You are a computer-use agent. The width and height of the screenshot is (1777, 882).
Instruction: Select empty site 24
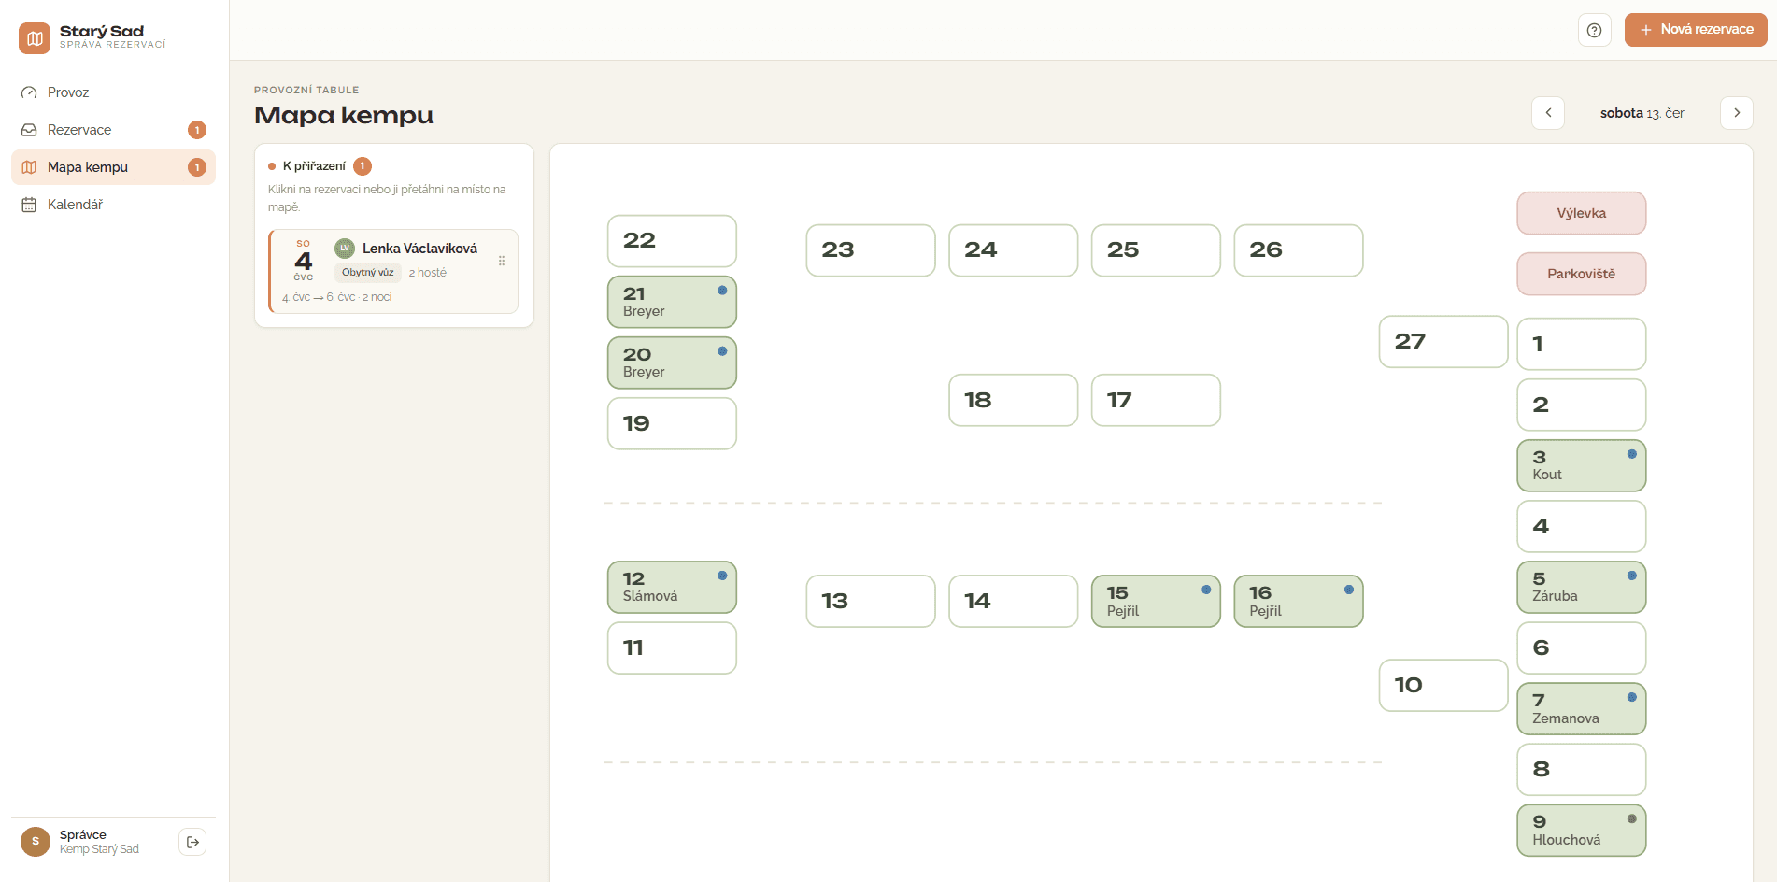[x=1014, y=250]
